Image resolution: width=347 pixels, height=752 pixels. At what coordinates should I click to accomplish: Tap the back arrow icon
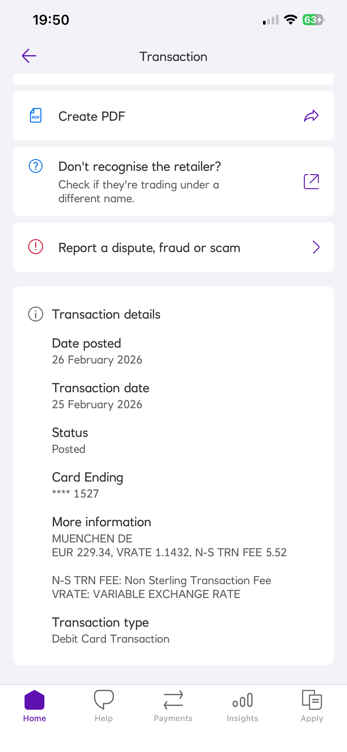point(29,56)
